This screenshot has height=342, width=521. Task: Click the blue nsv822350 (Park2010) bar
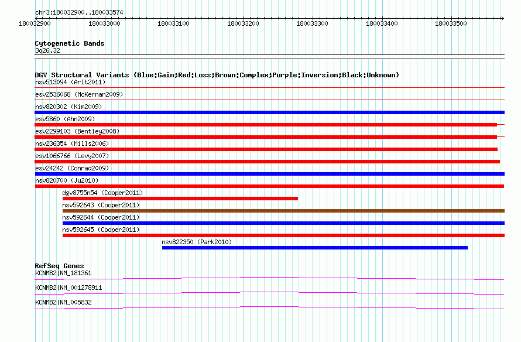(x=315, y=248)
